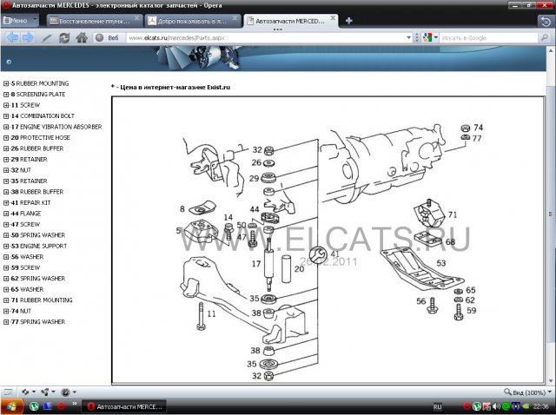Toggle the panels button in status bar
The width and height of the screenshot is (556, 415).
(x=8, y=392)
